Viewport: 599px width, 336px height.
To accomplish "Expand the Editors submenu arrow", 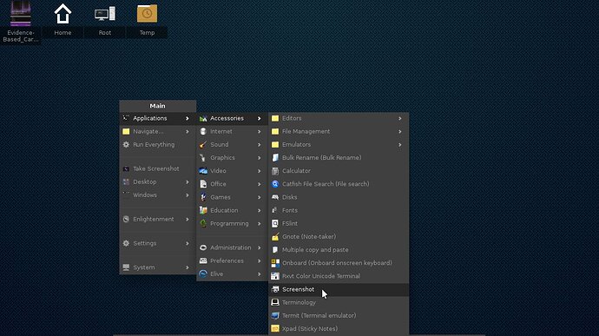I will pos(400,118).
